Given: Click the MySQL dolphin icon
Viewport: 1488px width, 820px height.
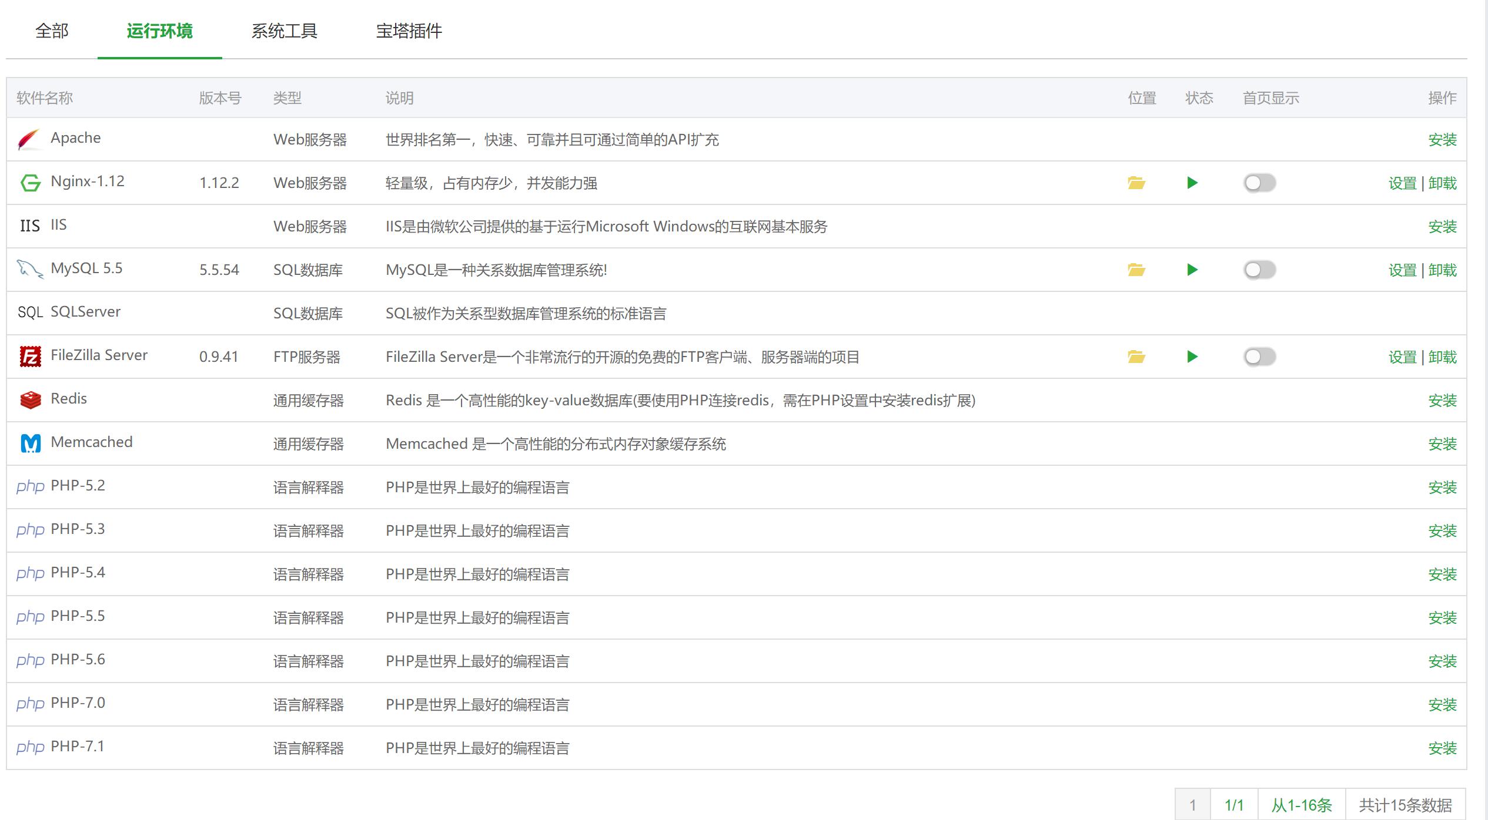Looking at the screenshot, I should pos(30,269).
